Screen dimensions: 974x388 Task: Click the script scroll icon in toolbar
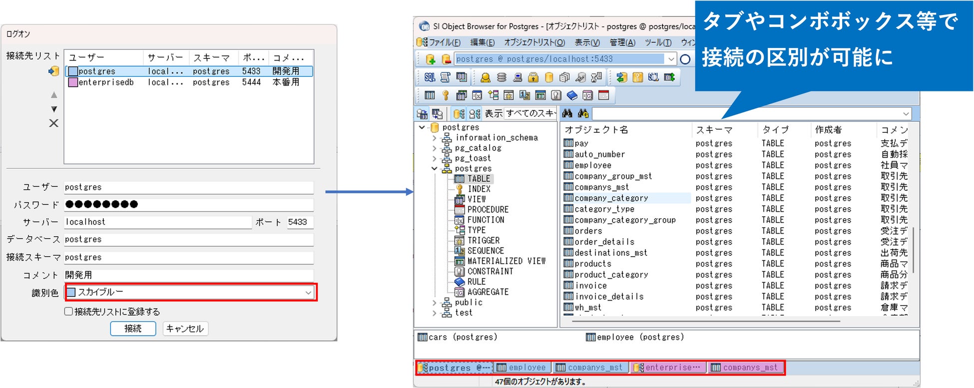pos(445,77)
